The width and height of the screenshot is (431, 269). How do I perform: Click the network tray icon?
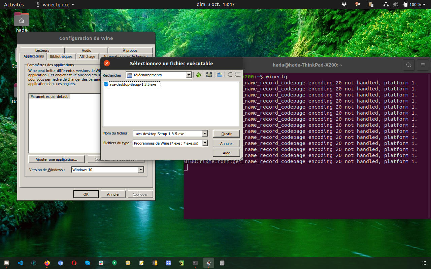386,4
